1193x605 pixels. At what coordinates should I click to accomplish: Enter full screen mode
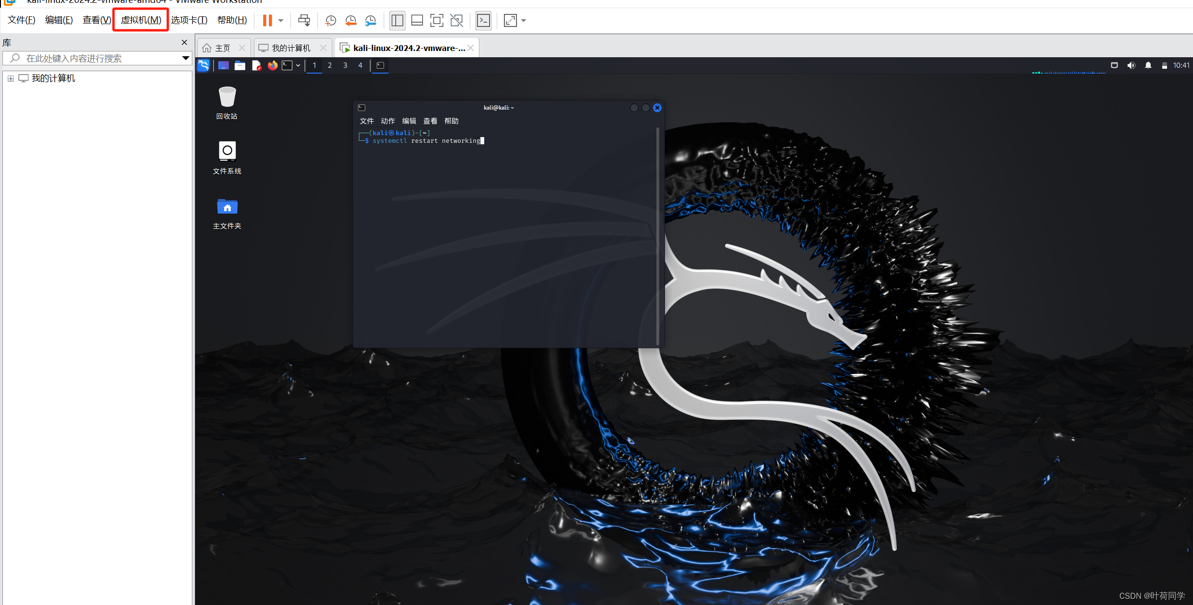(437, 20)
